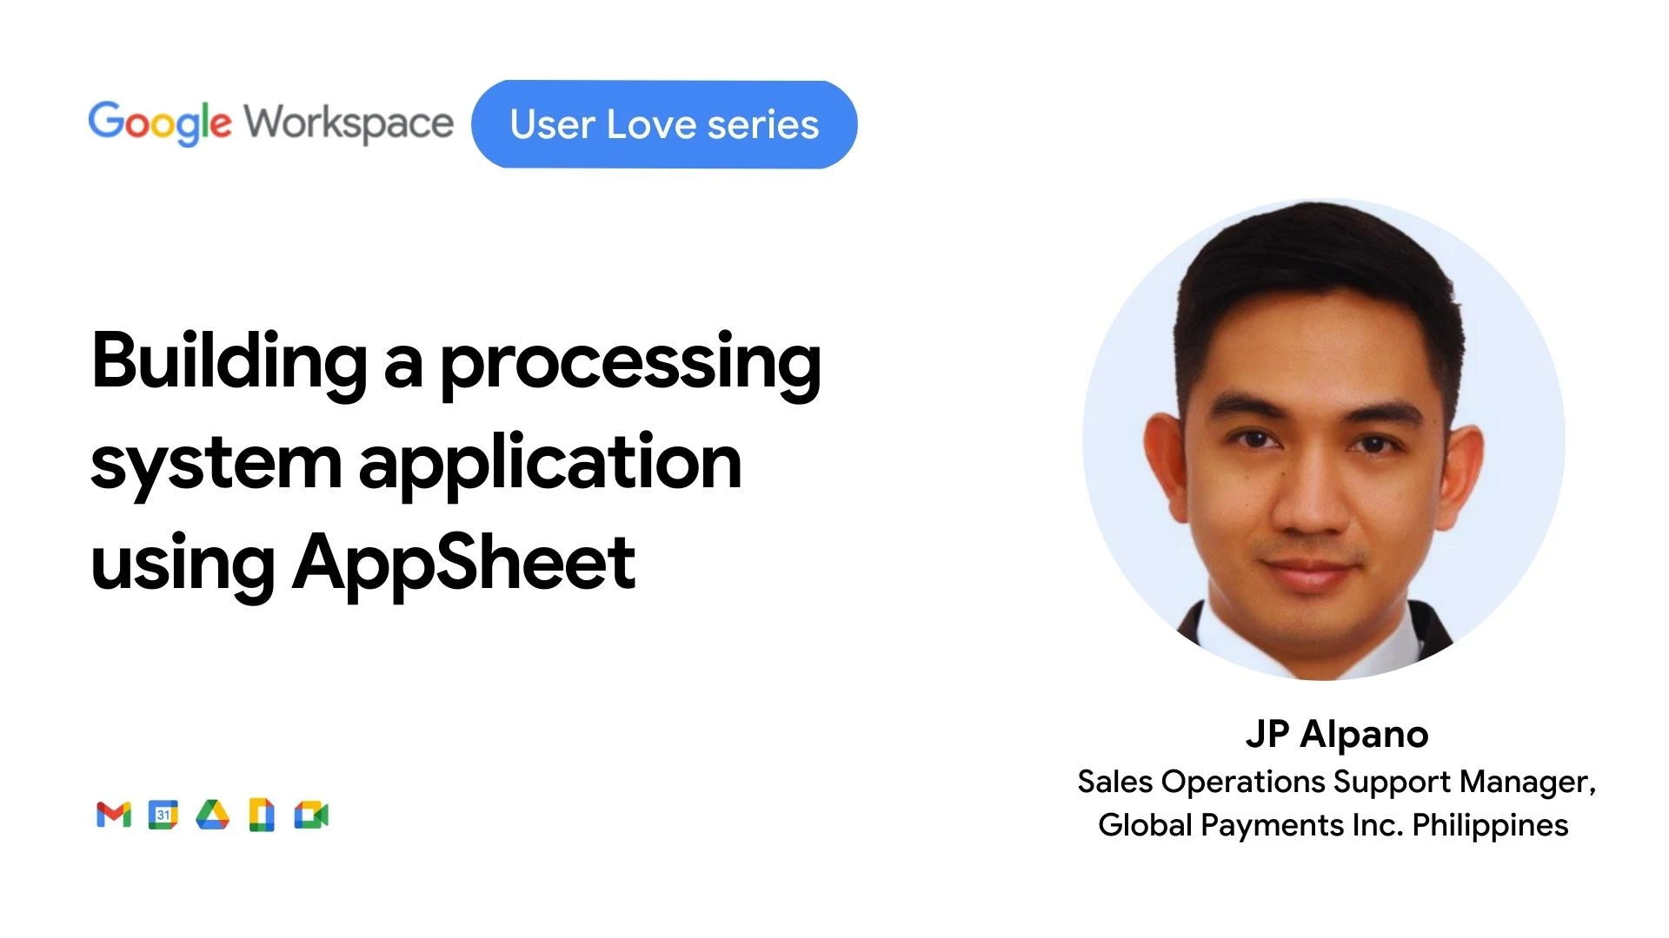The width and height of the screenshot is (1669, 938).
Task: Click the word Philippines under the photo
Action: tap(1490, 824)
